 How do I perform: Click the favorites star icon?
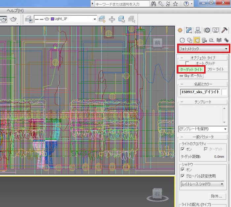pos(176,4)
